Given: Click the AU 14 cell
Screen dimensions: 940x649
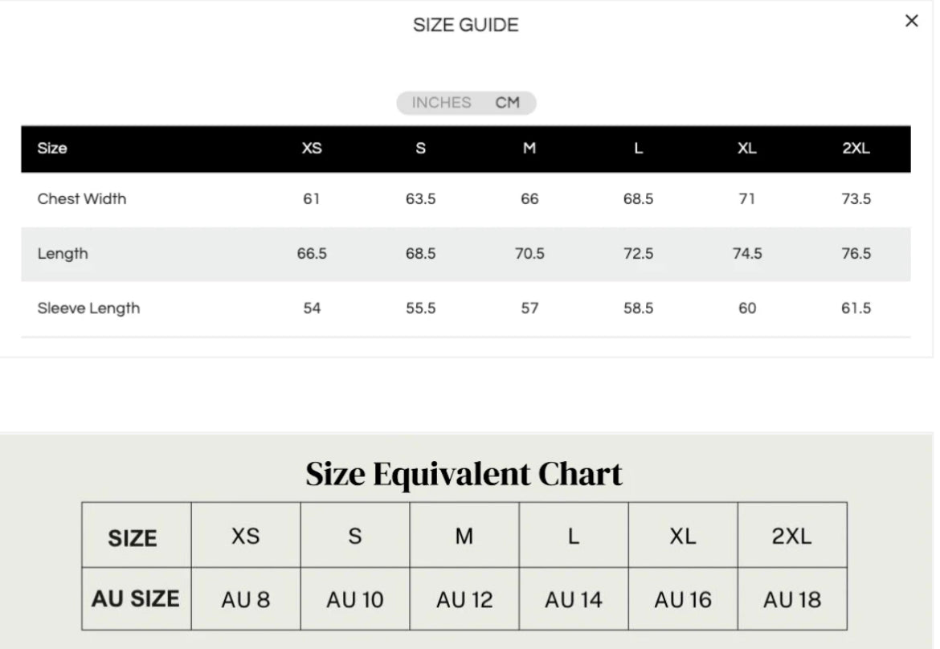Looking at the screenshot, I should coord(573,599).
